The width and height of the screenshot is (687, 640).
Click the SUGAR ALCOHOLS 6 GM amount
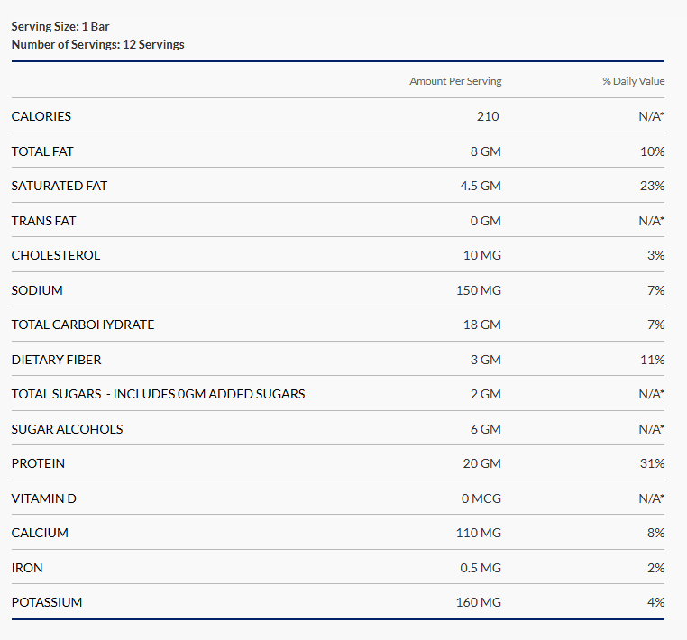(485, 429)
